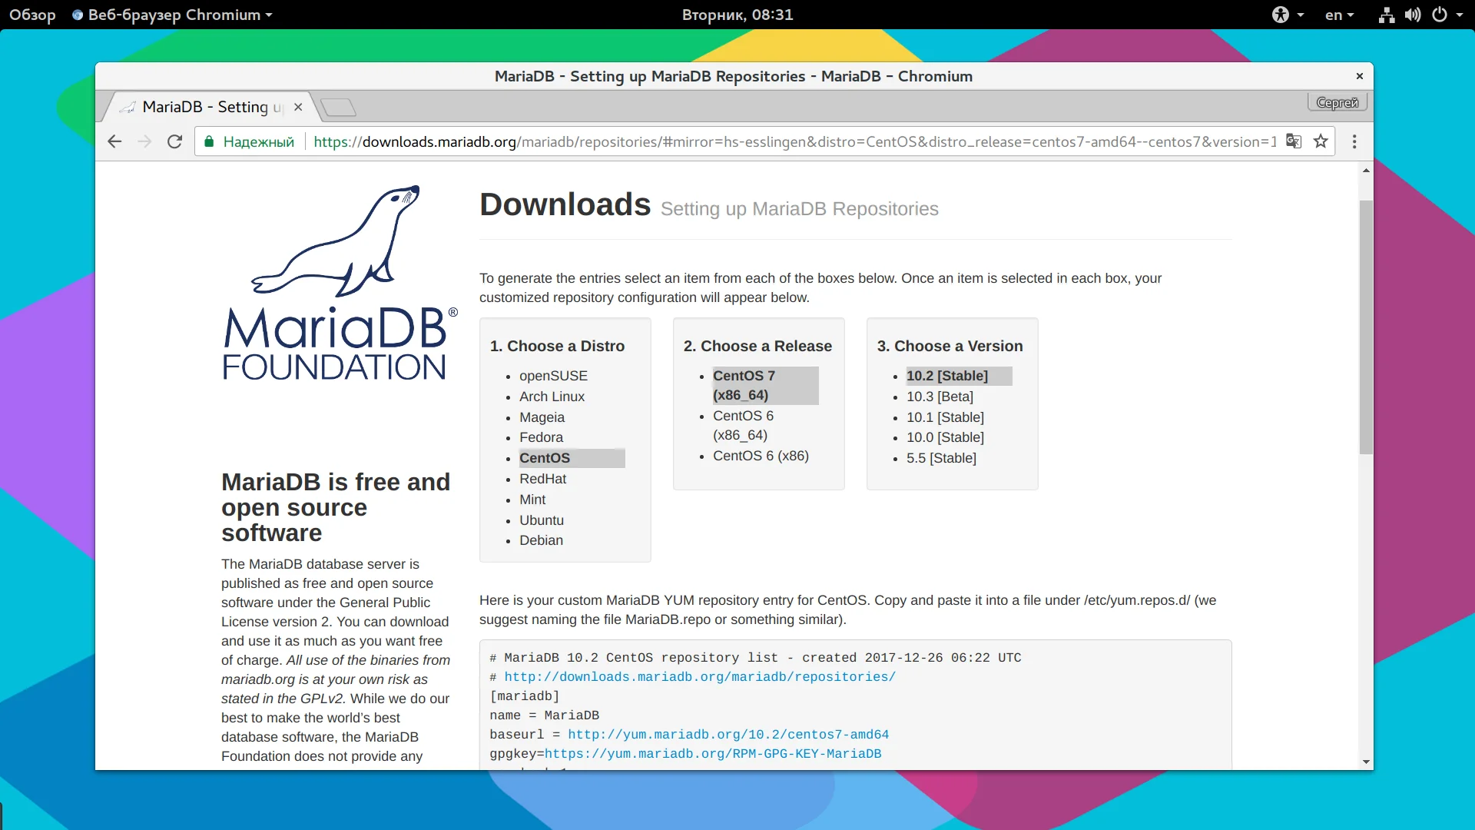Close the MariaDB tab
Image resolution: width=1475 pixels, height=830 pixels.
(298, 107)
